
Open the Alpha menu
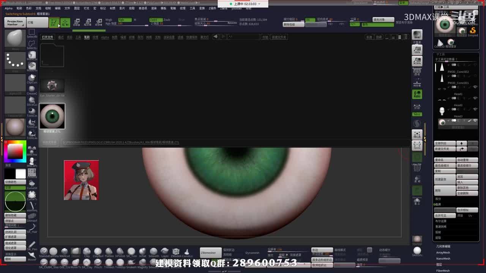[x=8, y=8]
